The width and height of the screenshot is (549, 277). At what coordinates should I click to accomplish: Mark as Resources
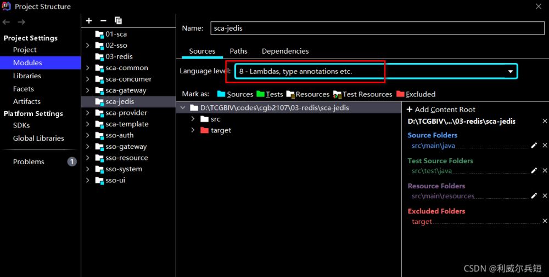click(308, 94)
